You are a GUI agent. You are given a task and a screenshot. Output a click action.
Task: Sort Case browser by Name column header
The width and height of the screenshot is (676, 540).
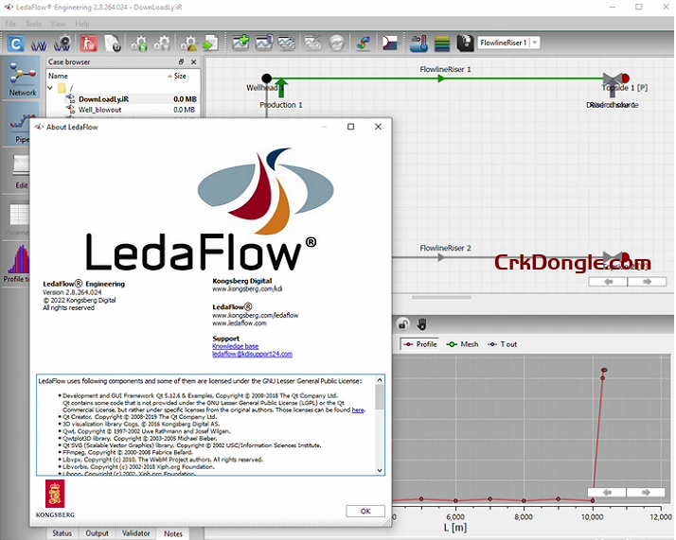[108, 76]
